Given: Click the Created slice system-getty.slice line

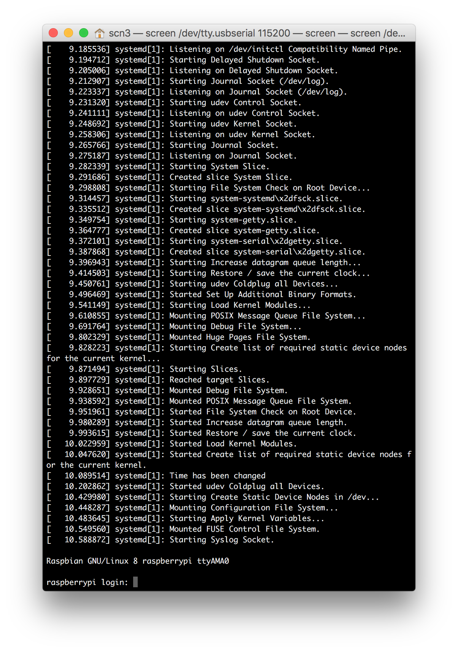Looking at the screenshot, I should tap(183, 230).
